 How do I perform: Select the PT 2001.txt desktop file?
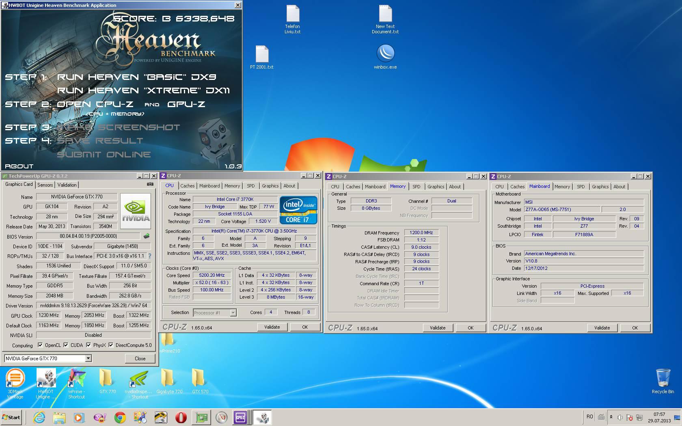pos(262,58)
